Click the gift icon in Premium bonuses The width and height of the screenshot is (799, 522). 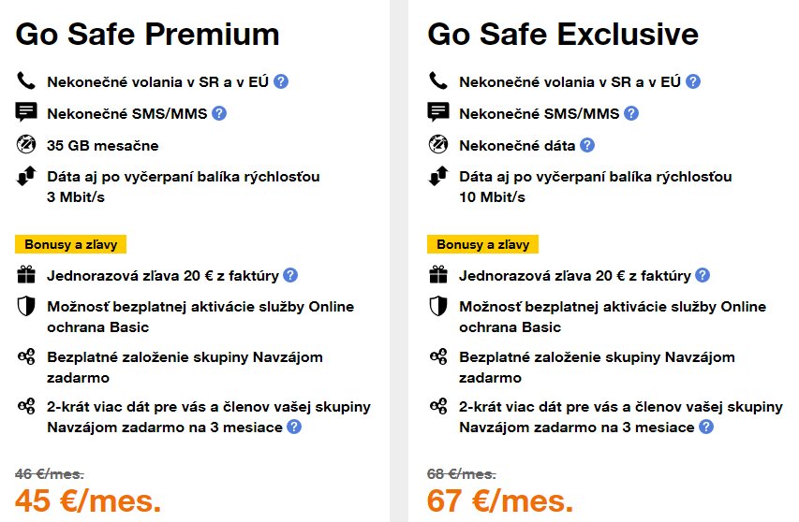coord(26,275)
